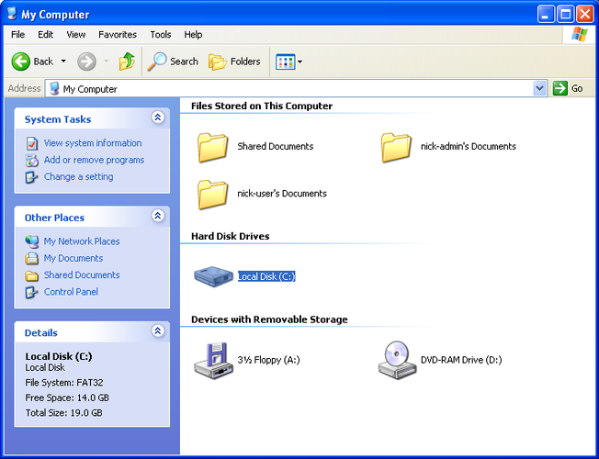Open the Search pane

173,62
